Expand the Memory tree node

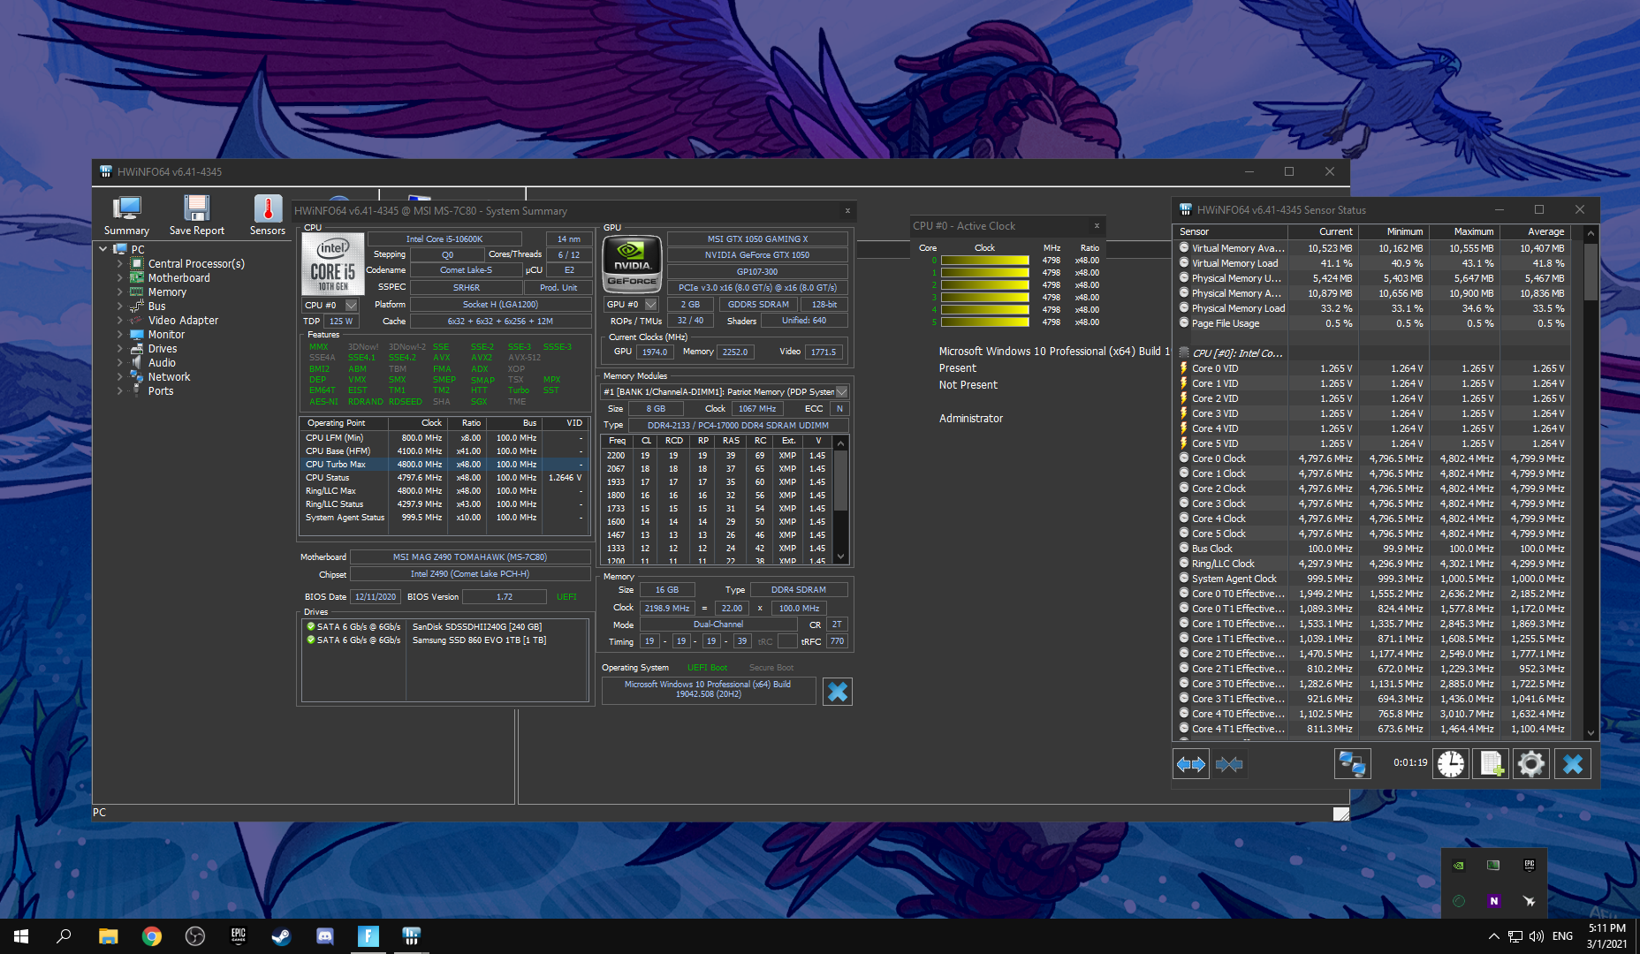[x=120, y=292]
